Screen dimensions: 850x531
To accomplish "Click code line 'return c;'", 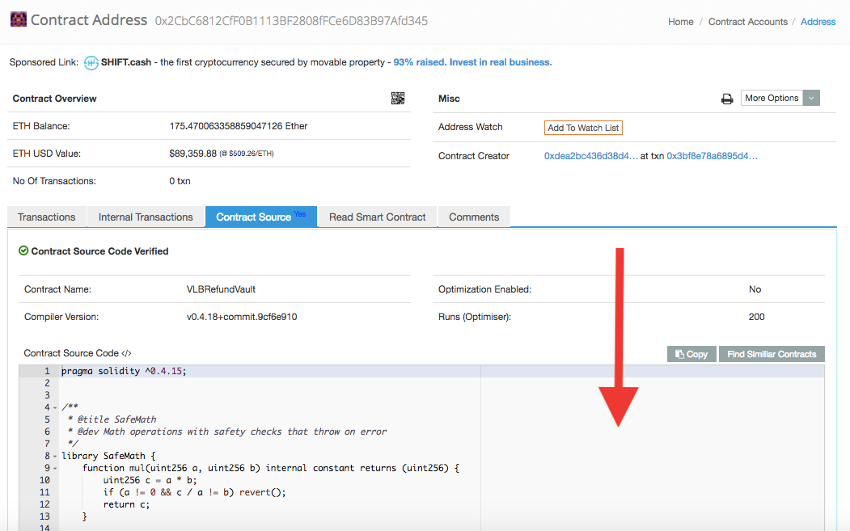I will tap(126, 504).
